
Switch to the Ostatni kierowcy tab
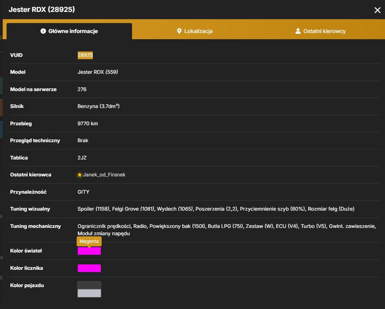(x=321, y=31)
